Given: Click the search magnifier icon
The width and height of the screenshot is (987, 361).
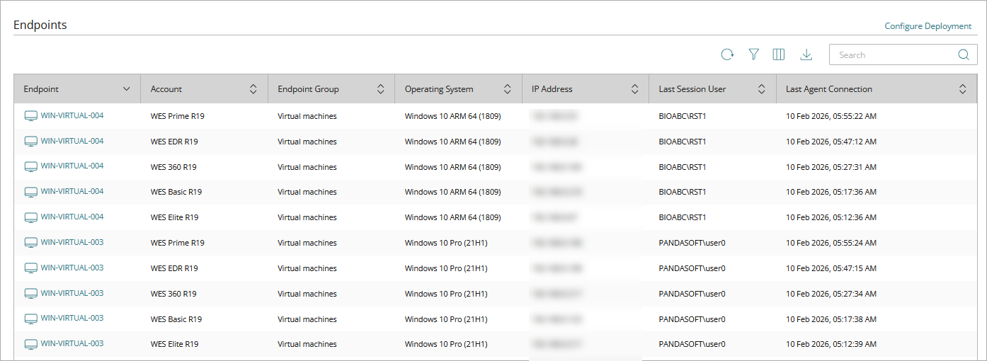Looking at the screenshot, I should pyautogui.click(x=964, y=55).
